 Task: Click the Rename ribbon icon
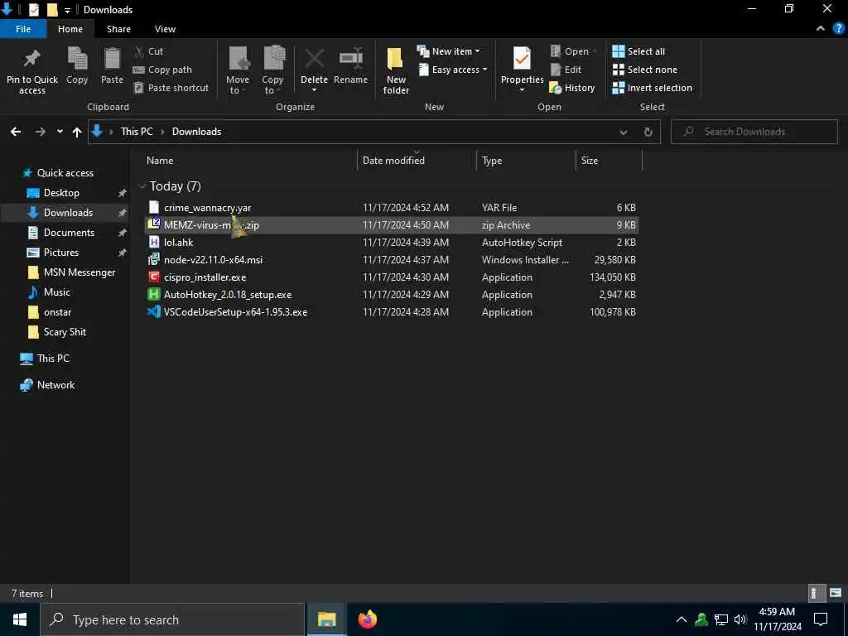[350, 59]
